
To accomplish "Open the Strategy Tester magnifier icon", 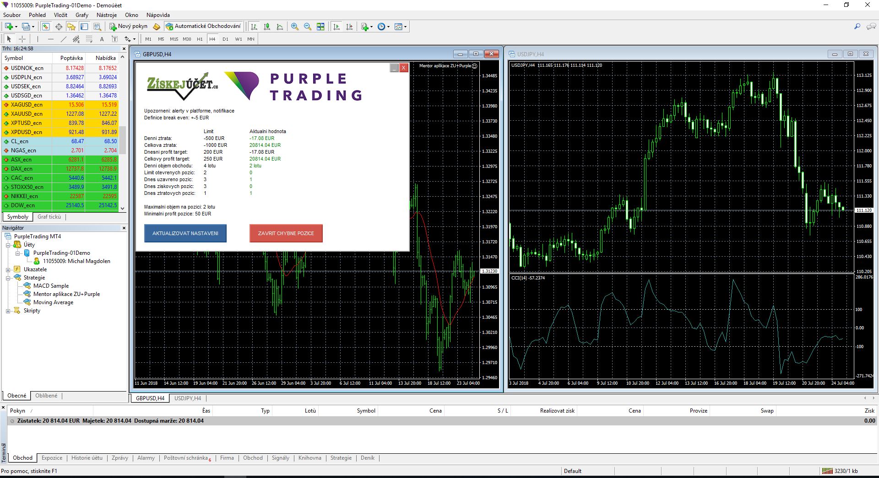I will 97,27.
